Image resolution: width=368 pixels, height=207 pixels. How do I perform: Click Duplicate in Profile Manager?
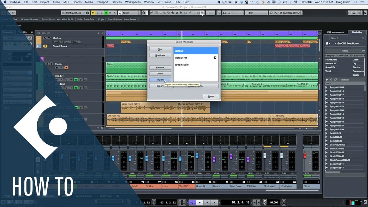pyautogui.click(x=160, y=55)
